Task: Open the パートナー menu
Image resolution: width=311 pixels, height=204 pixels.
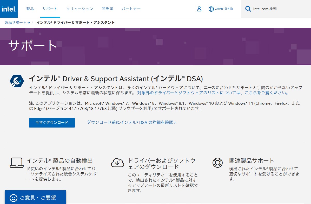Action: 131,9
